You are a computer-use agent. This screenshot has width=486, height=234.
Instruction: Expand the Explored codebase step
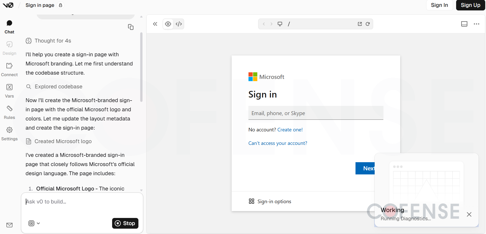tap(54, 87)
